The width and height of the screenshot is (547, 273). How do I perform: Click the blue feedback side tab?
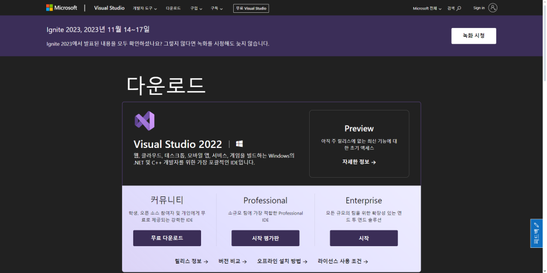536,233
